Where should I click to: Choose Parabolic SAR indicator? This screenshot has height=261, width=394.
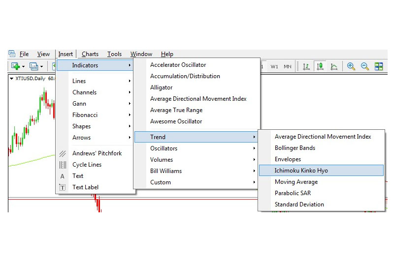click(321, 193)
